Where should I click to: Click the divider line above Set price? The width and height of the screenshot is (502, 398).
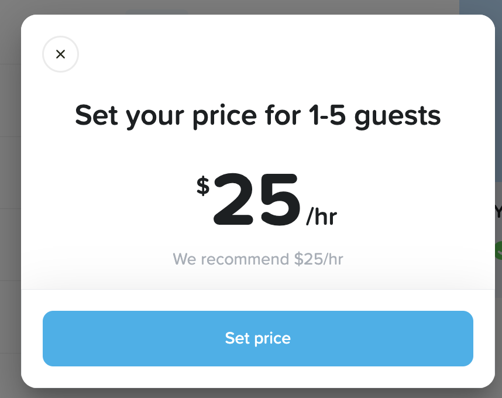click(257, 289)
